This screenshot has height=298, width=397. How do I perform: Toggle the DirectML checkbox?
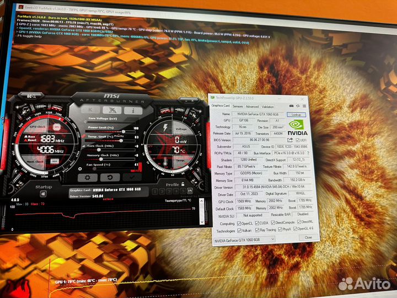point(299,222)
